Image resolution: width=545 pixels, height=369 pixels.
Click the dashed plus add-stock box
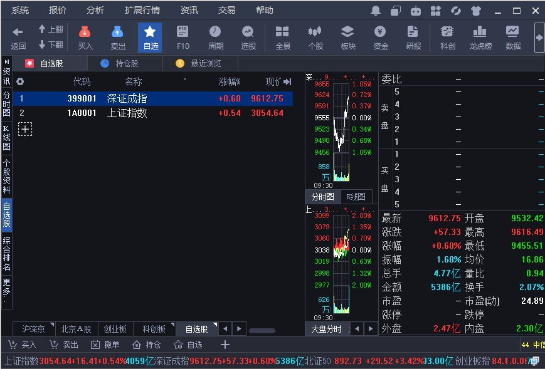pos(25,129)
